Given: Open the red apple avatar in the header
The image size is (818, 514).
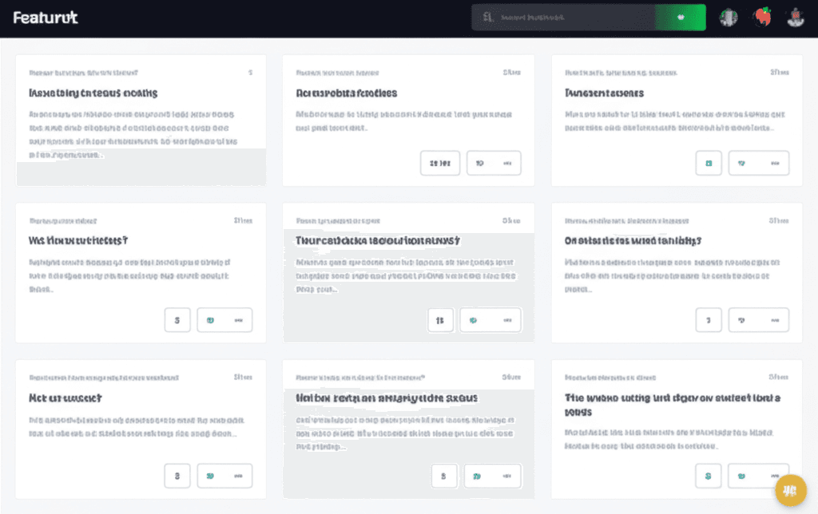Looking at the screenshot, I should (x=762, y=18).
